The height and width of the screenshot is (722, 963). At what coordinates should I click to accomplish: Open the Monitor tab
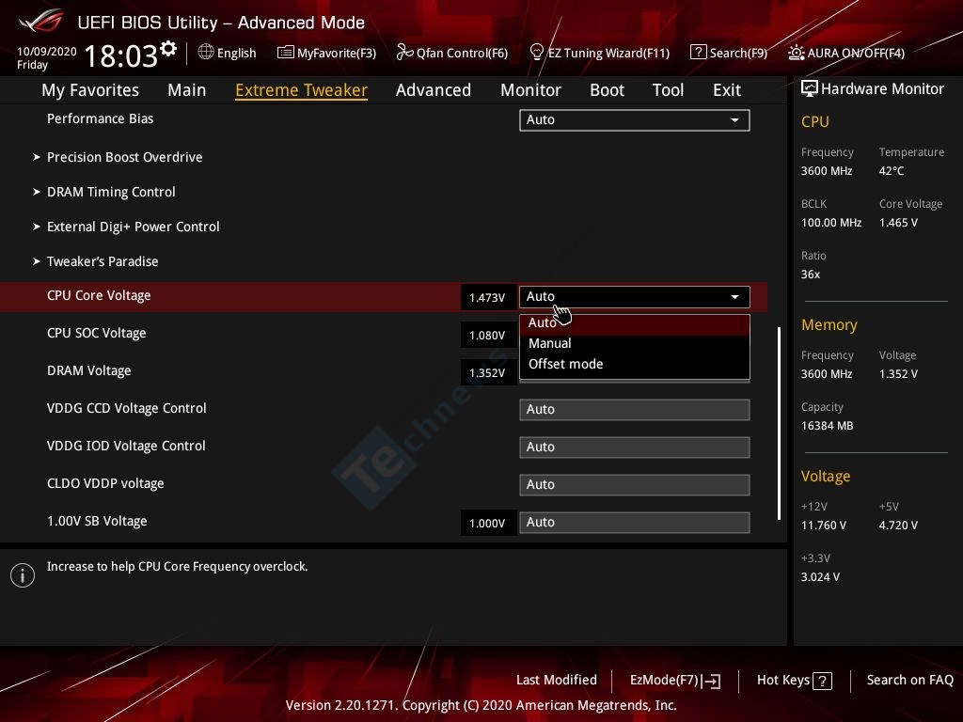click(x=530, y=90)
